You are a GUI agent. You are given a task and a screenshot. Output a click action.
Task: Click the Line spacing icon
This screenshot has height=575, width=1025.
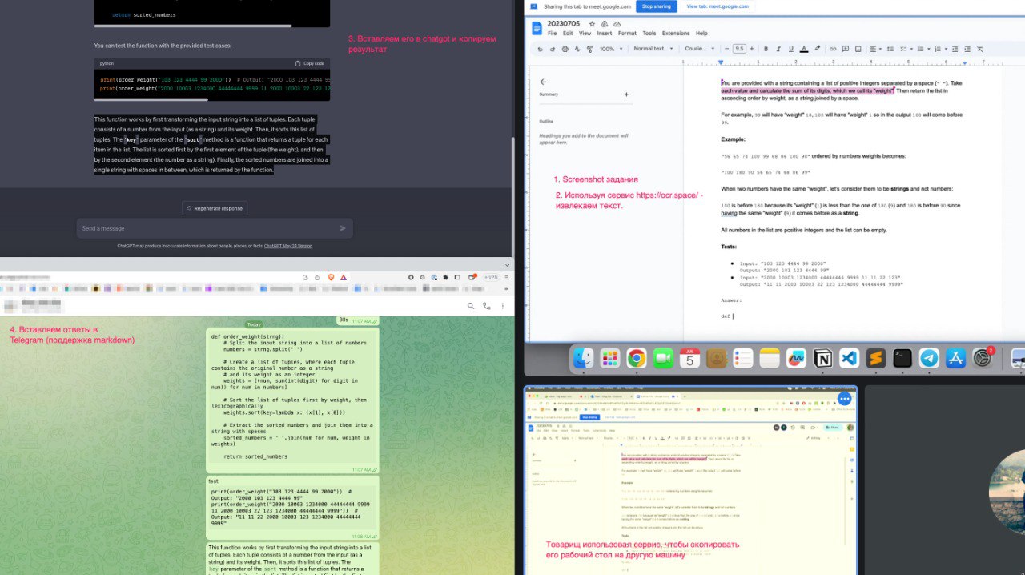click(890, 49)
